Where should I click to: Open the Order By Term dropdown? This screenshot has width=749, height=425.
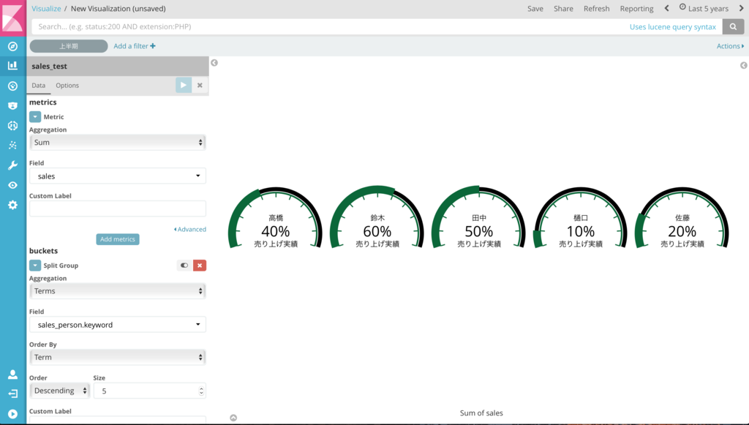coord(118,357)
